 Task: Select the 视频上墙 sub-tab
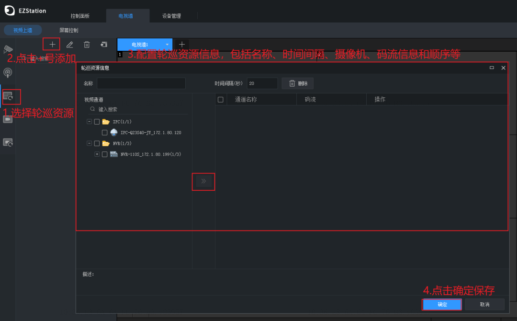[x=23, y=30]
